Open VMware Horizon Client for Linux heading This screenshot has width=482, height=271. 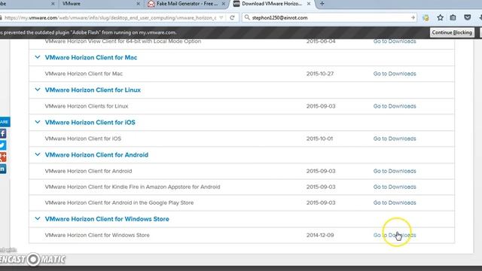click(93, 90)
